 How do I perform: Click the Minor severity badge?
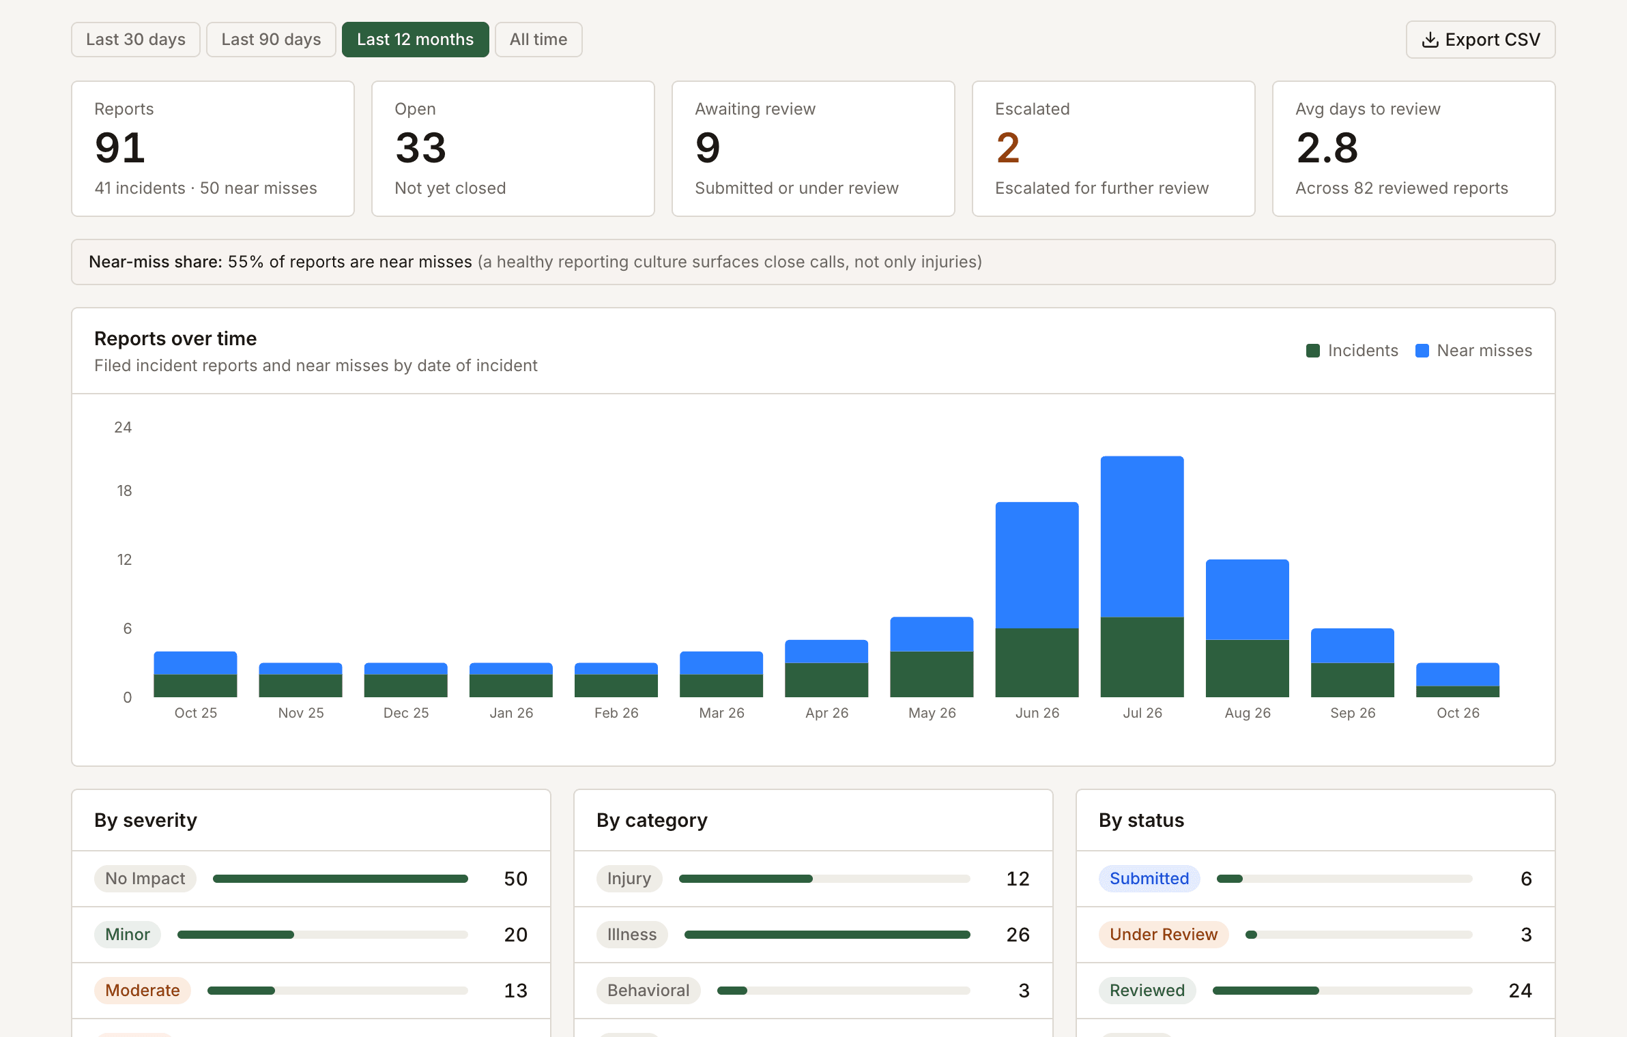[x=128, y=935]
